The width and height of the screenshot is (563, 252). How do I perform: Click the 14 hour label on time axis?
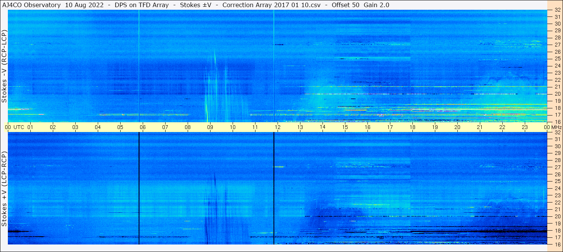[x=323, y=127]
